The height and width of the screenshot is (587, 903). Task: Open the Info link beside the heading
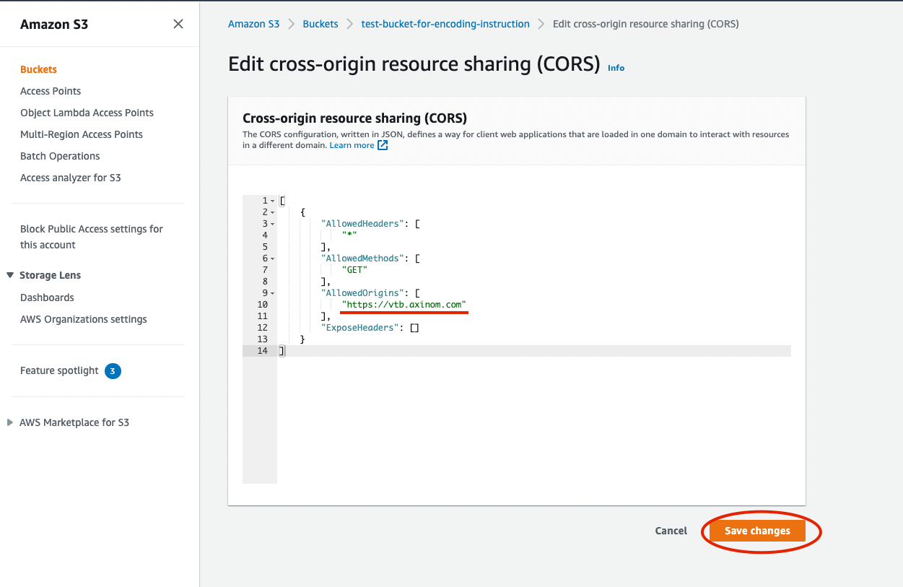(x=616, y=68)
